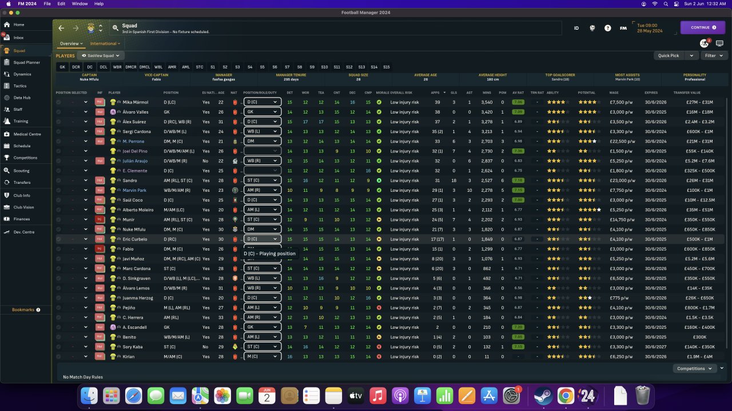Screen dimensions: 732x411
Task: Click the search magnifier icon
Action: pyautogui.click(x=116, y=27)
